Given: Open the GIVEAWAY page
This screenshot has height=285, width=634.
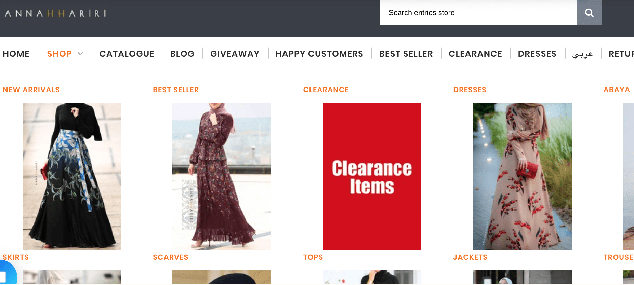Looking at the screenshot, I should 234,54.
